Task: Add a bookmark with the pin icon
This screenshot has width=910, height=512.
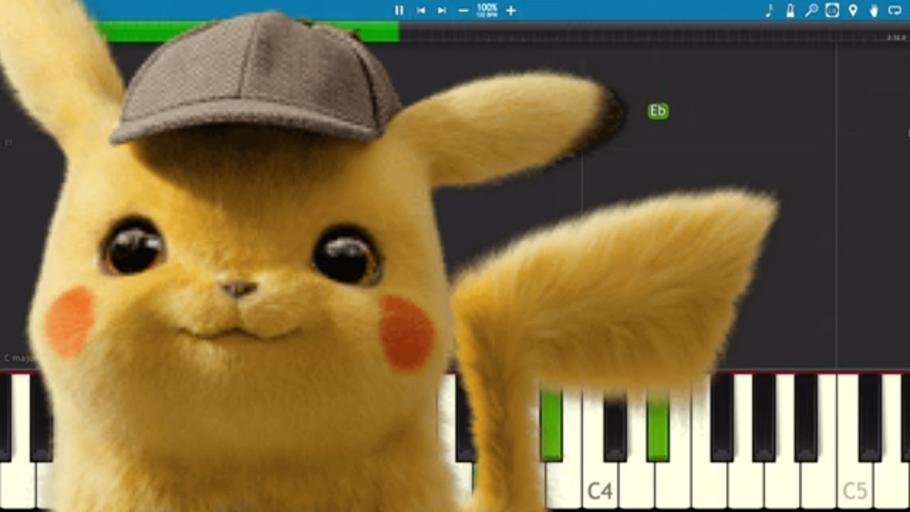Action: [852, 11]
